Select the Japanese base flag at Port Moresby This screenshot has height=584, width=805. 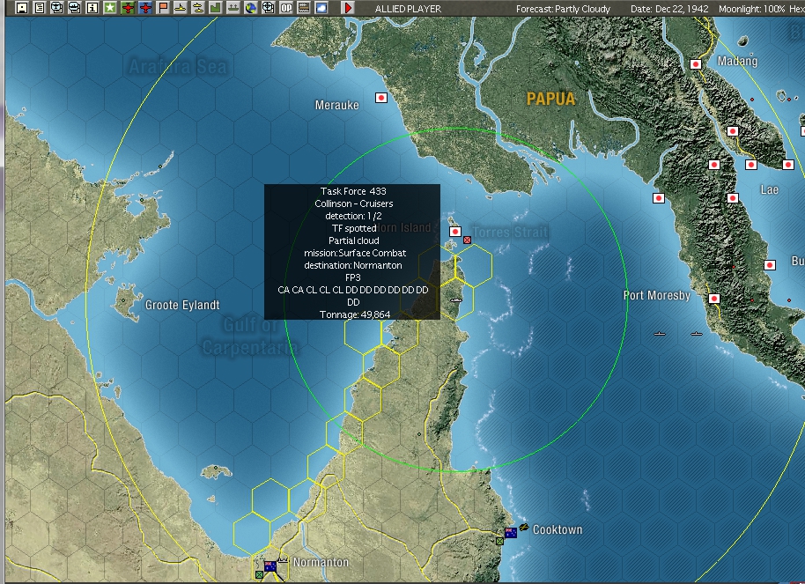pyautogui.click(x=714, y=299)
